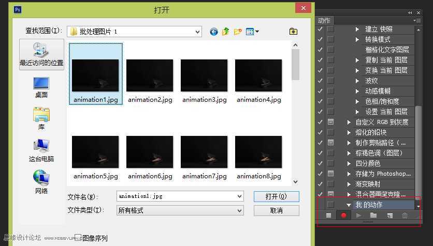Create a new action set folder

point(373,216)
